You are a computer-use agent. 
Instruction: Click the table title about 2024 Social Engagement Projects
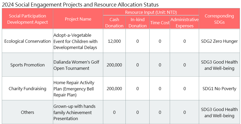click(x=80, y=4)
